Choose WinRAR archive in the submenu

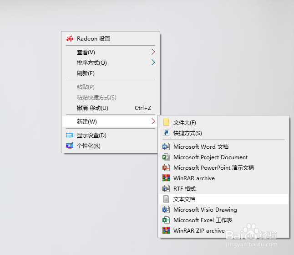pos(223,178)
